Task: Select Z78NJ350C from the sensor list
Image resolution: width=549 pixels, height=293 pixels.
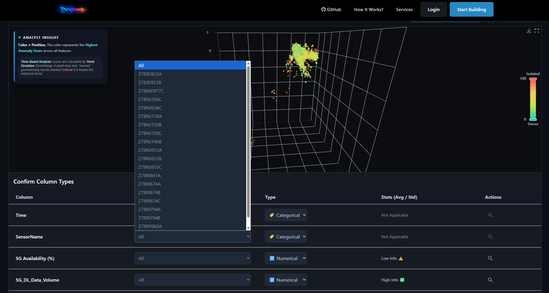Action: coord(150,100)
